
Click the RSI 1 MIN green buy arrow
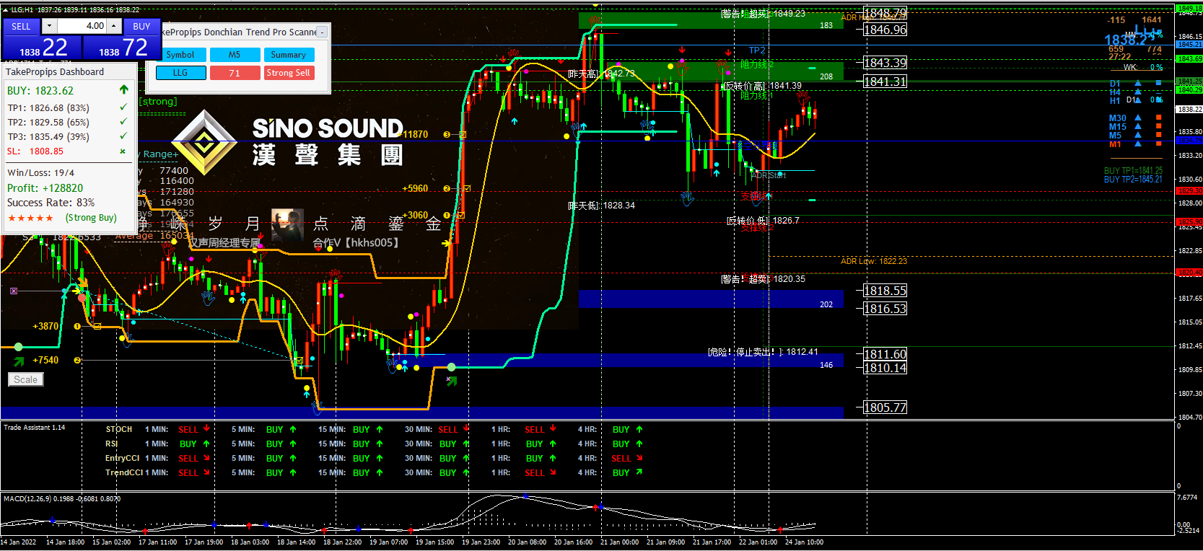(206, 444)
